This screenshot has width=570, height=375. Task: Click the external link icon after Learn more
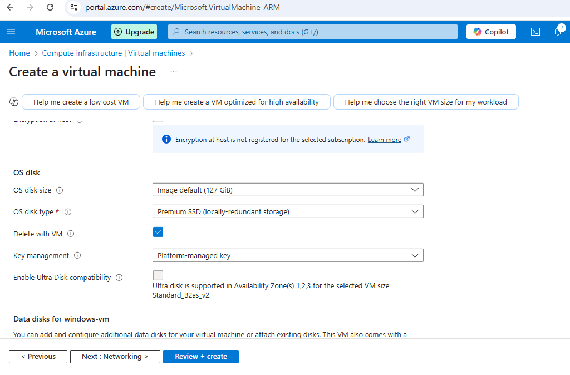click(x=407, y=139)
